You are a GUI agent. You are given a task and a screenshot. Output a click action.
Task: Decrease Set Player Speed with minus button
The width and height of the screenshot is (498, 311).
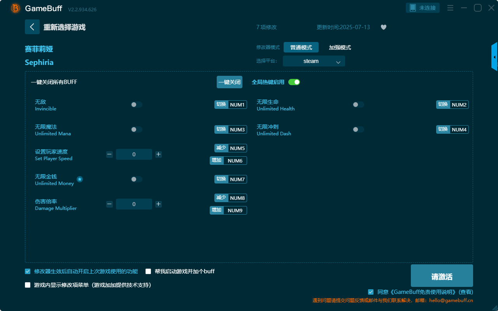(x=109, y=154)
